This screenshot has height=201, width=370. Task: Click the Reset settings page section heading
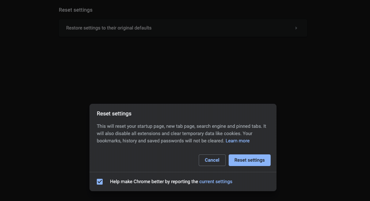click(76, 10)
